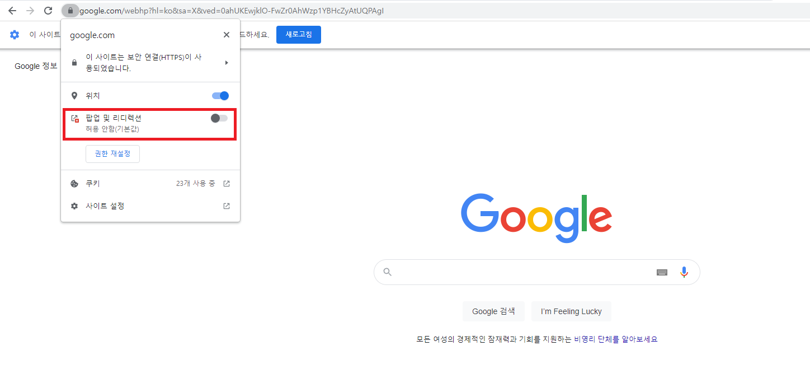The height and width of the screenshot is (383, 810).
Task: Click the 23개 사용 중 cookie count
Action: coord(195,184)
